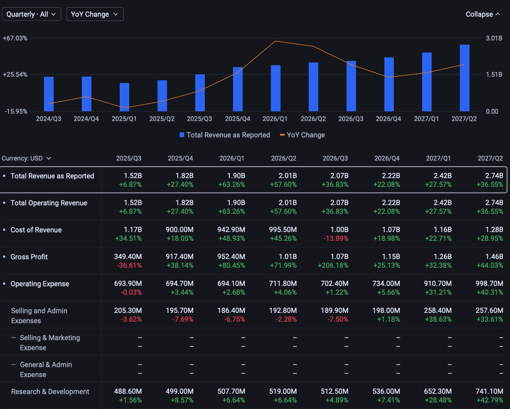Click the 2026/Q2 column header
This screenshot has width=510, height=409.
[x=283, y=158]
